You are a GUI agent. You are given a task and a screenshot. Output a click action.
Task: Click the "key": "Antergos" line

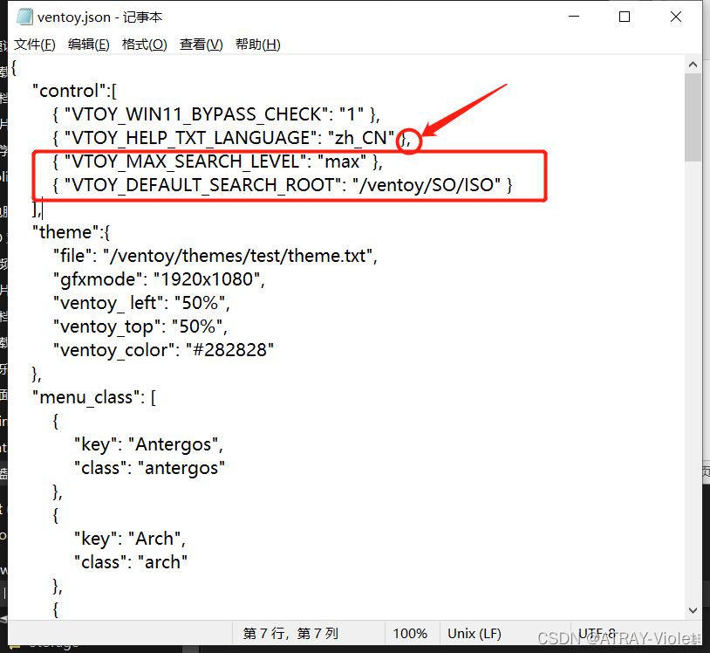point(148,444)
